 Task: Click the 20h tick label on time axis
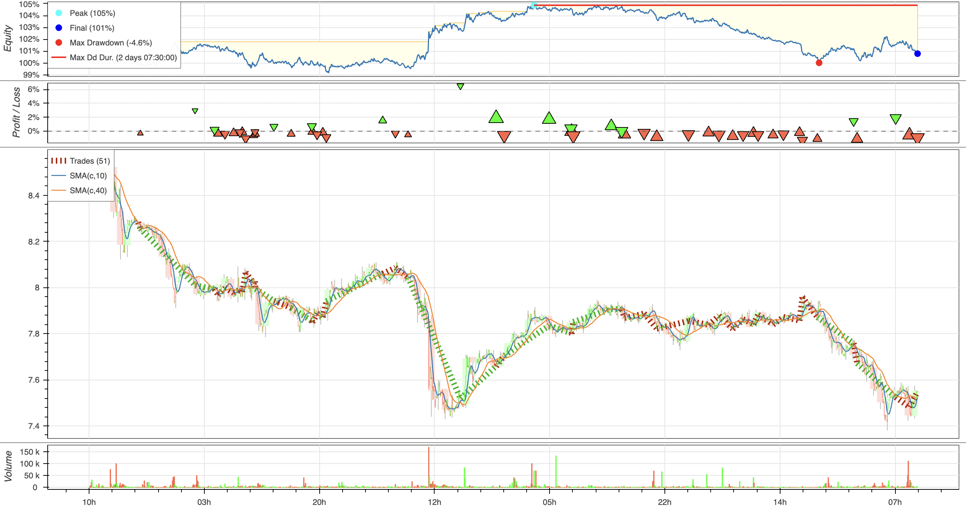(x=319, y=502)
